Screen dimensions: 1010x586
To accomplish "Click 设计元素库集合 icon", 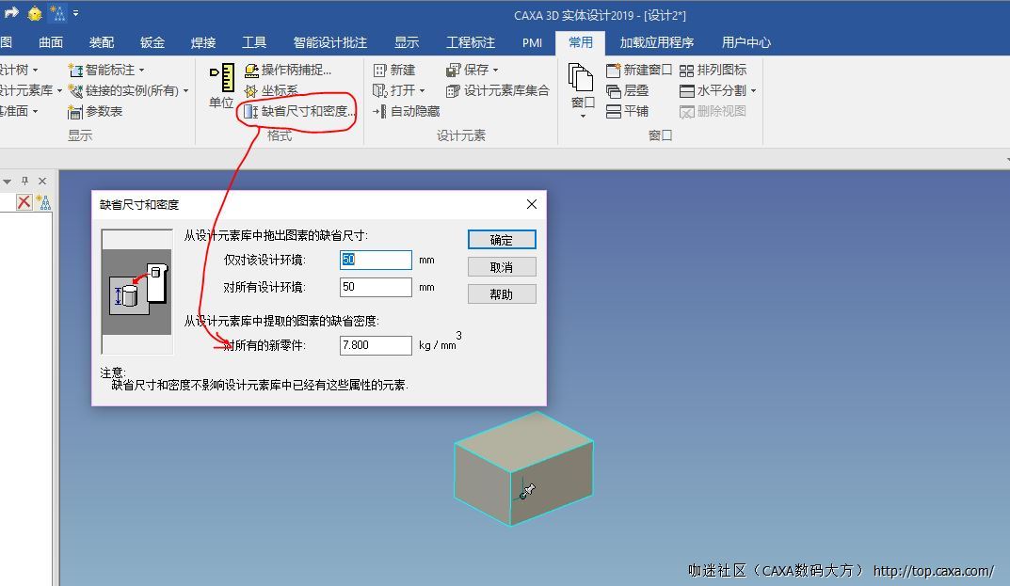I will point(454,91).
